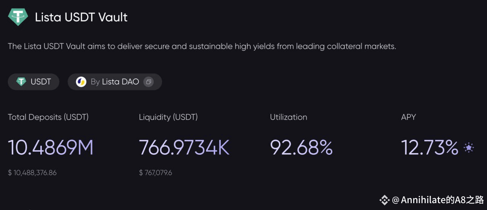
Task: Click the small USDT token icon in chip
Action: coord(21,82)
